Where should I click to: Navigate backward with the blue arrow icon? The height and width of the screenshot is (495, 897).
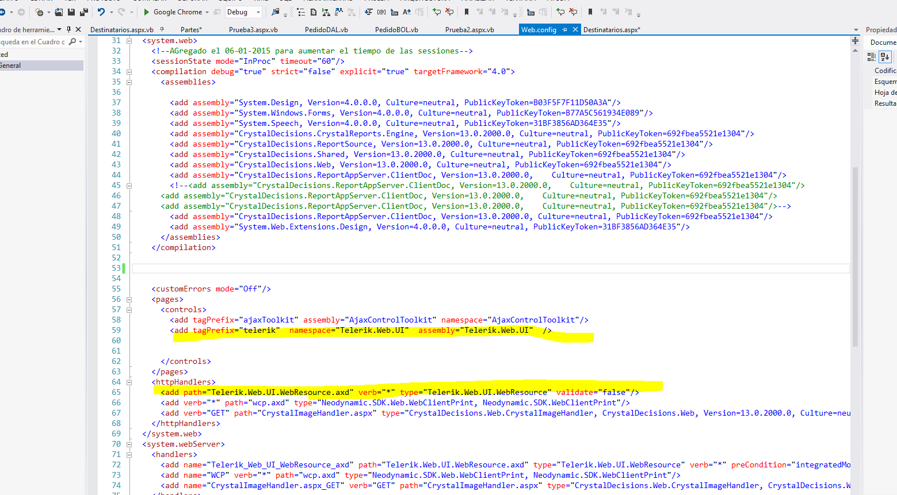tap(3, 12)
